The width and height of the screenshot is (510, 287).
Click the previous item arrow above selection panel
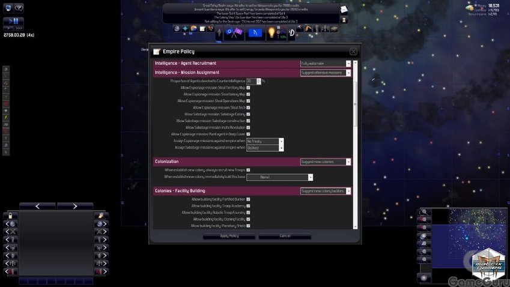click(37, 206)
